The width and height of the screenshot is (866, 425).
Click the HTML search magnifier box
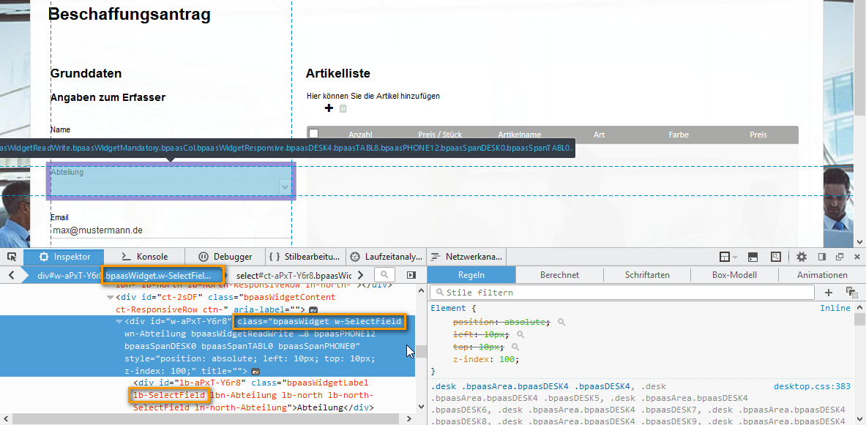[385, 275]
